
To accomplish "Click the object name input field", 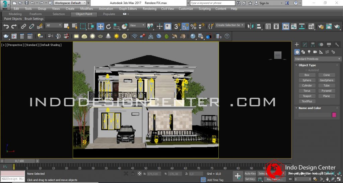I will tap(315, 115).
